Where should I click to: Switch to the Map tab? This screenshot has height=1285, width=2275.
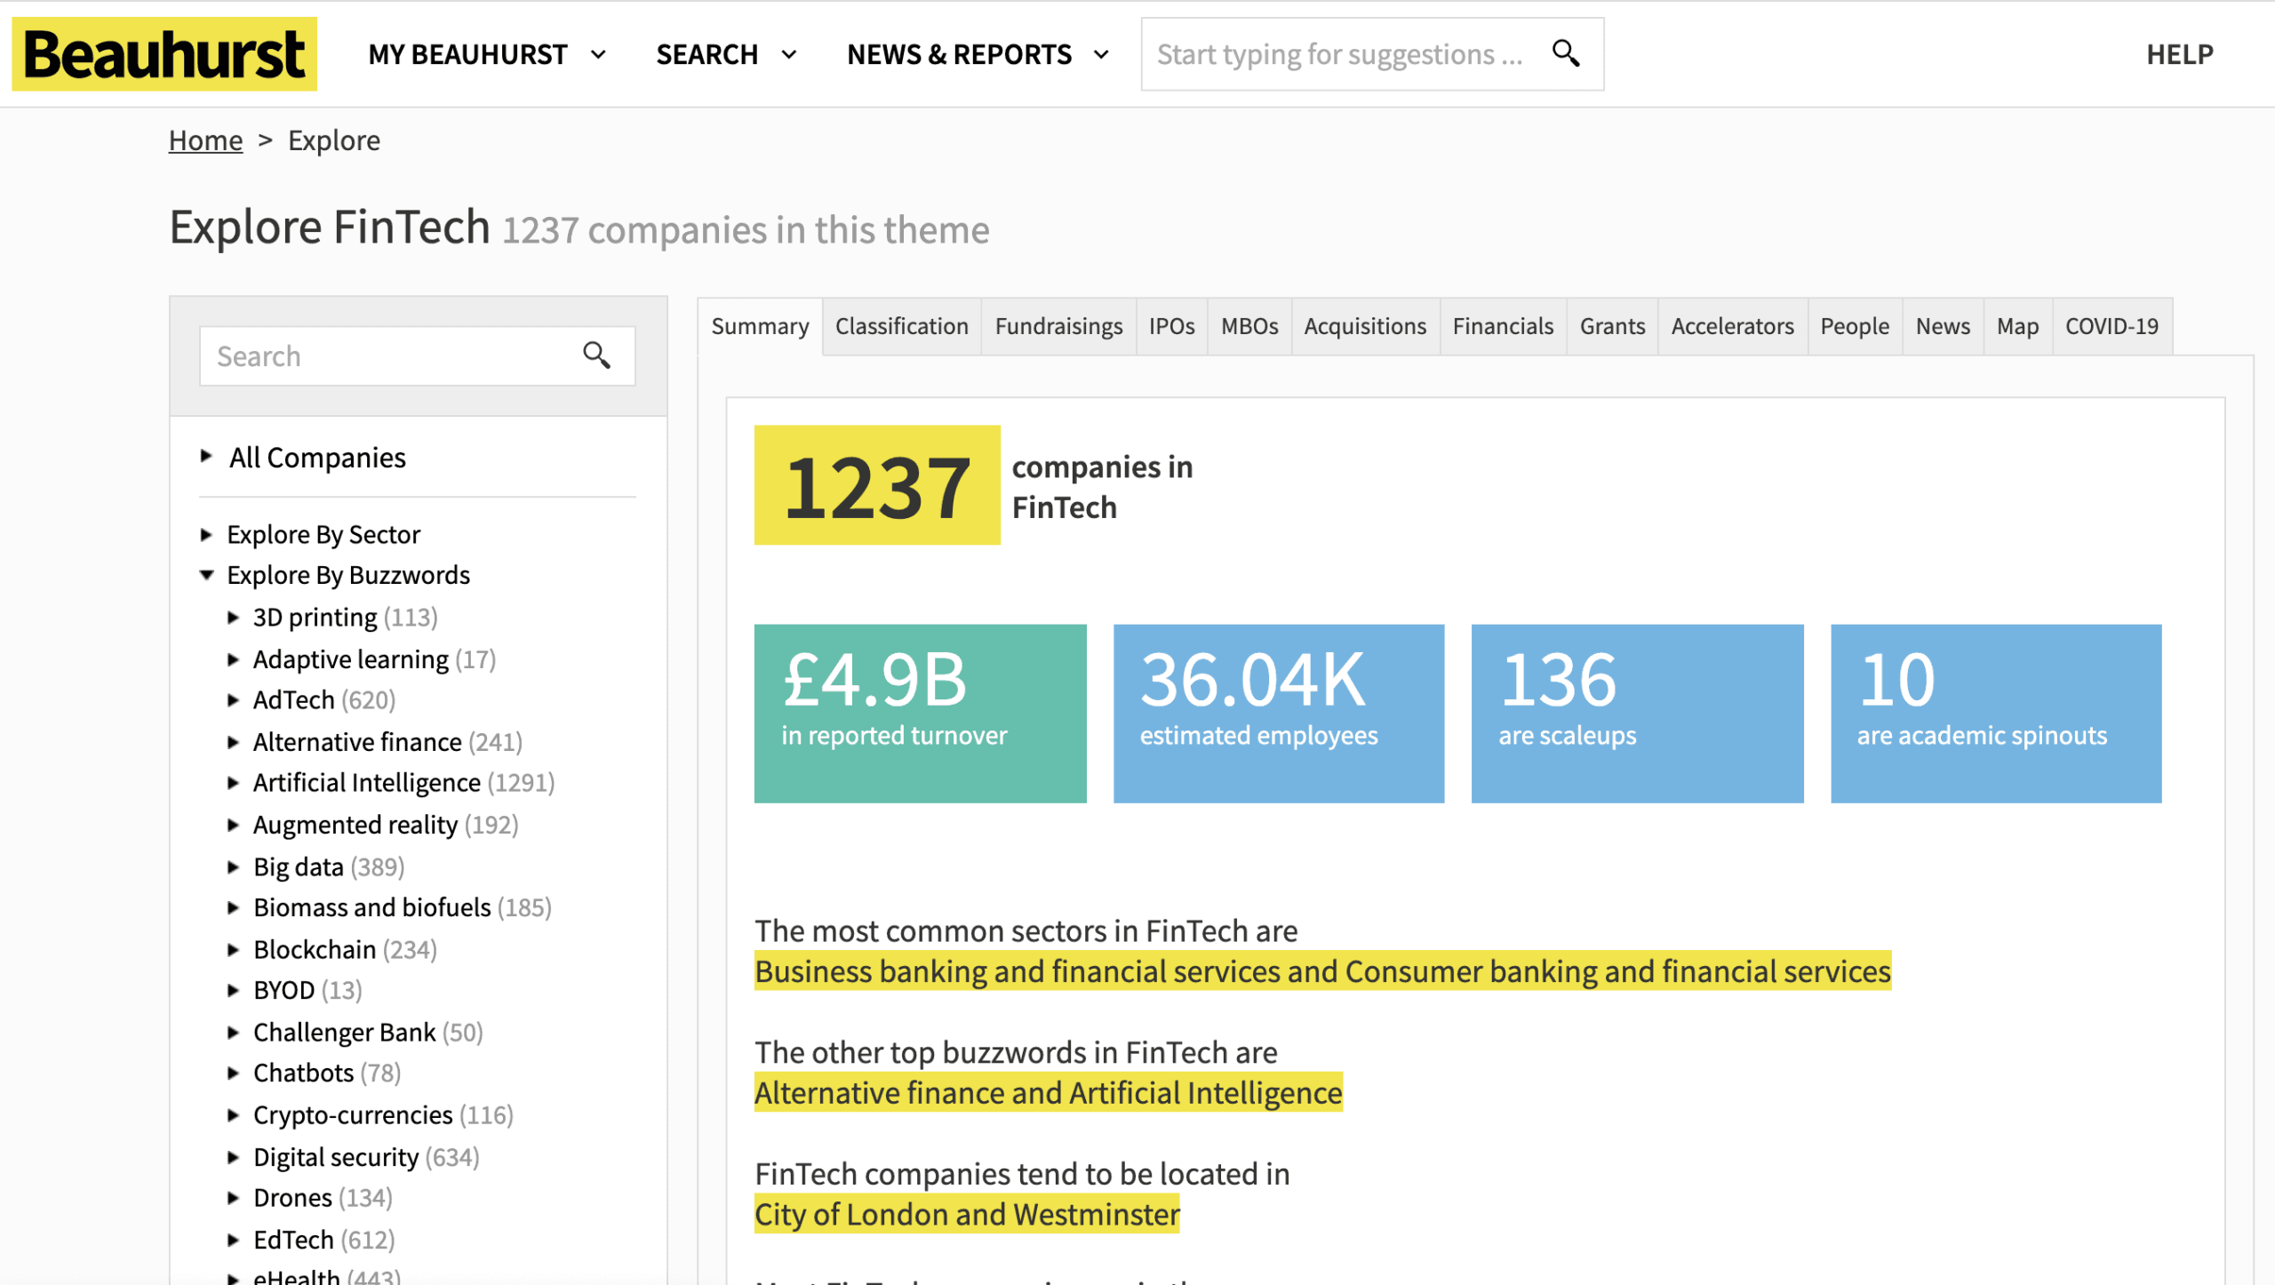tap(2017, 326)
